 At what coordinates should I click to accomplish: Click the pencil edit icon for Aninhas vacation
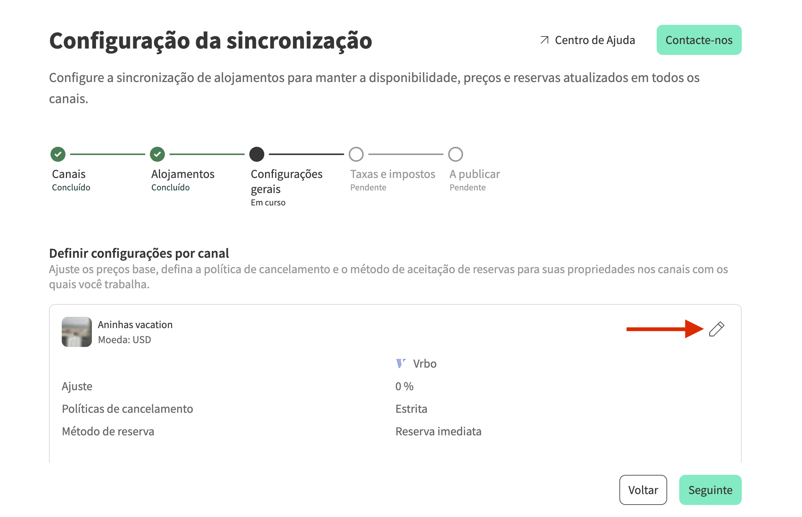coord(717,329)
